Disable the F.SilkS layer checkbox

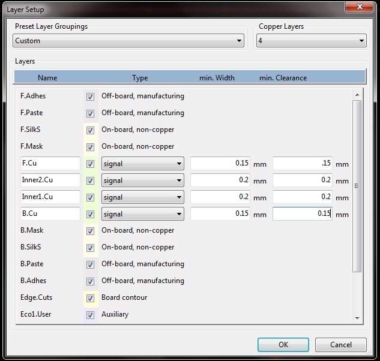[91, 130]
